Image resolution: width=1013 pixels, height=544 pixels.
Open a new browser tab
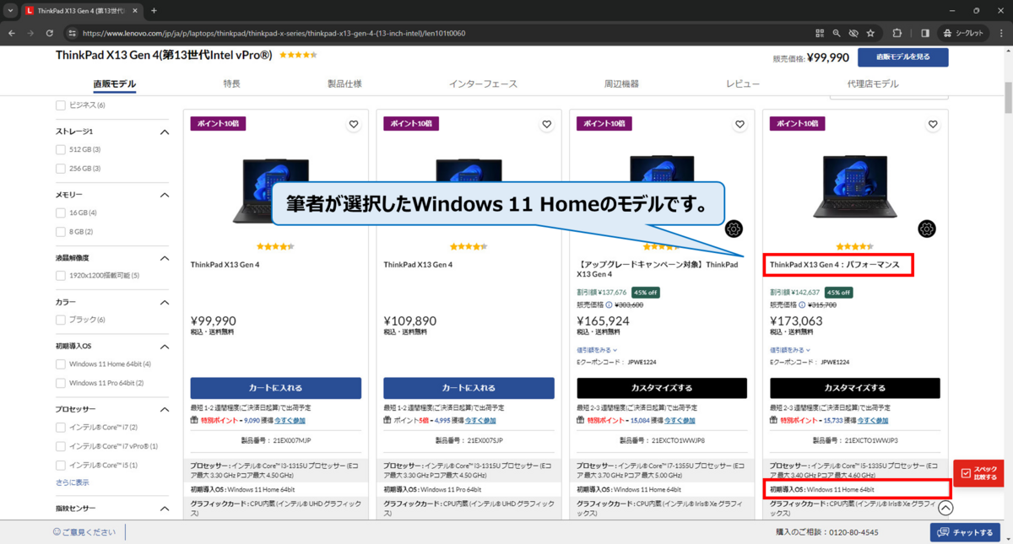(x=154, y=11)
